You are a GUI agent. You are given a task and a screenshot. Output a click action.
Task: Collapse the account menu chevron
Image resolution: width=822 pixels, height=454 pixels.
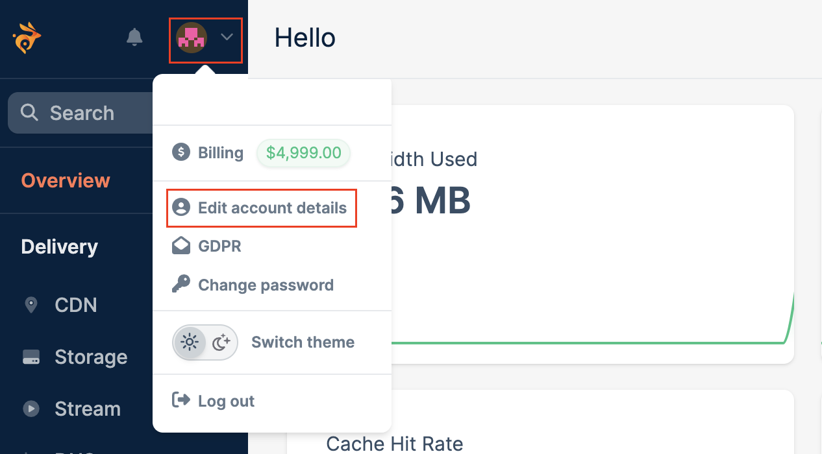(x=227, y=38)
